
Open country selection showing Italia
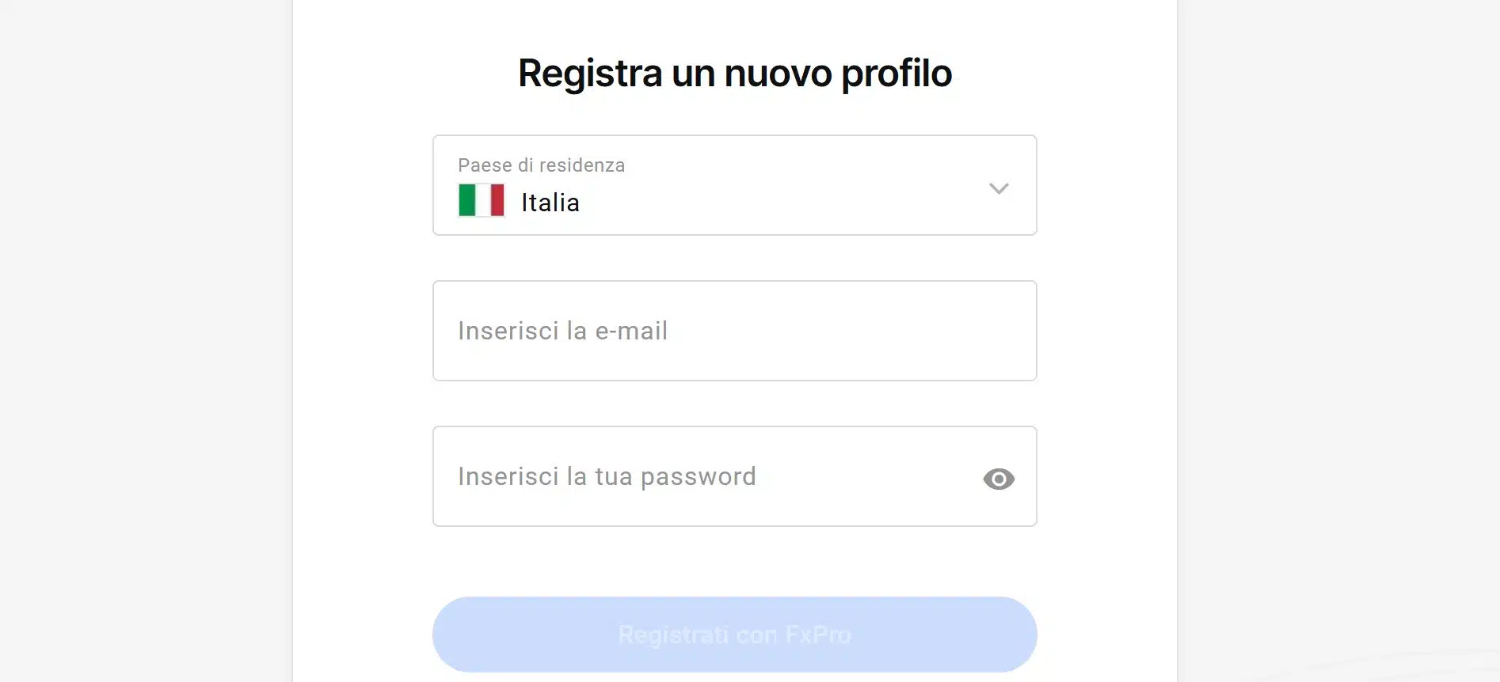[x=734, y=184]
